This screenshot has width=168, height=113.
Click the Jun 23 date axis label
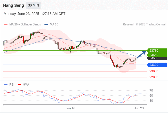[x=139, y=108]
